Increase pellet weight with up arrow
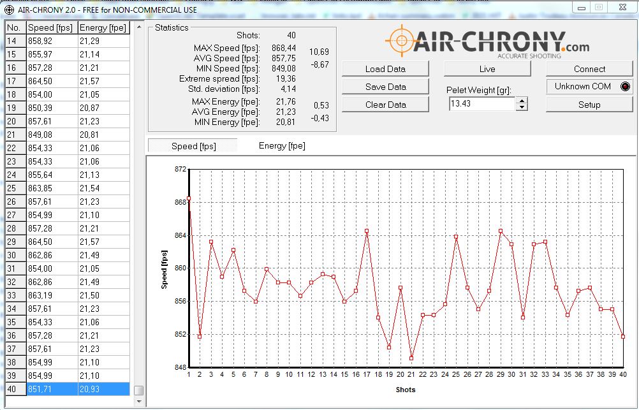The height and width of the screenshot is (410, 639). 522,100
